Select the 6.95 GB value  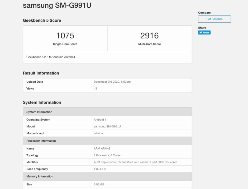click(x=99, y=184)
